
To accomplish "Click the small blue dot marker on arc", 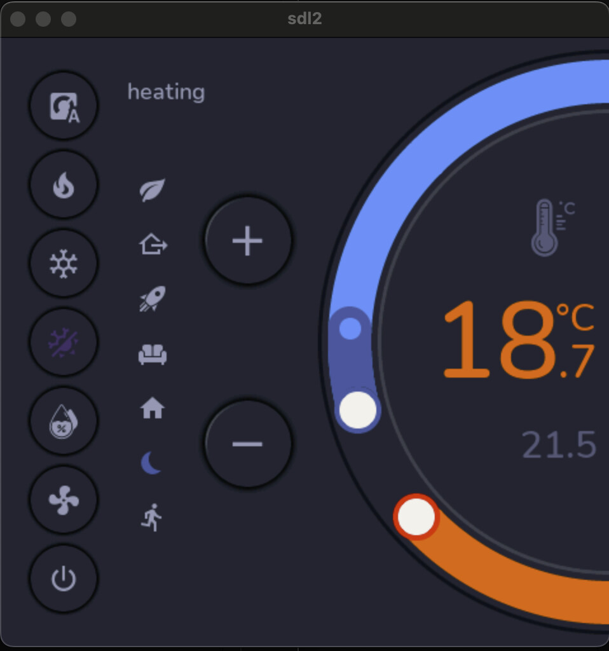I will (350, 329).
